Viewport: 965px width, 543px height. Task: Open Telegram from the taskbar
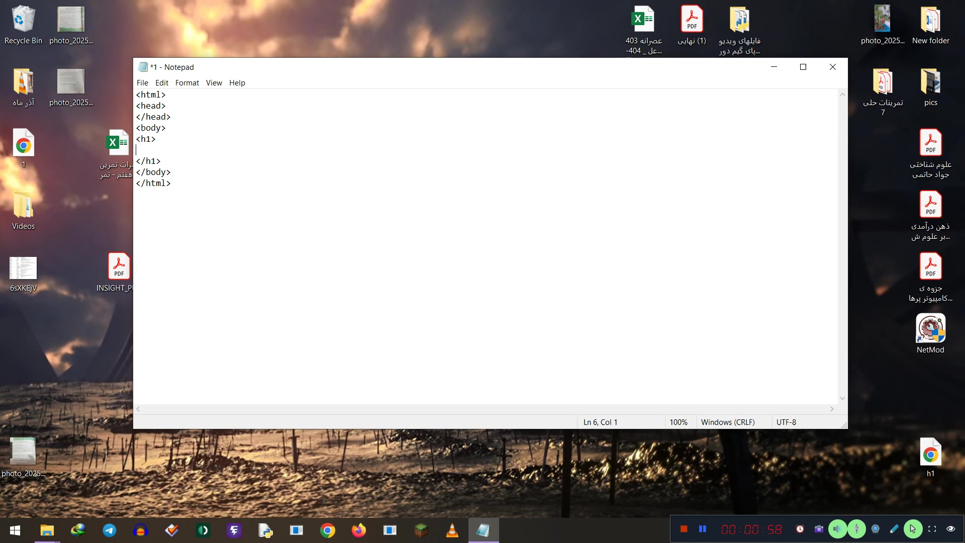[109, 530]
